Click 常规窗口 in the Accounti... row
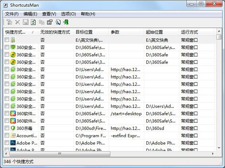 click(189, 136)
